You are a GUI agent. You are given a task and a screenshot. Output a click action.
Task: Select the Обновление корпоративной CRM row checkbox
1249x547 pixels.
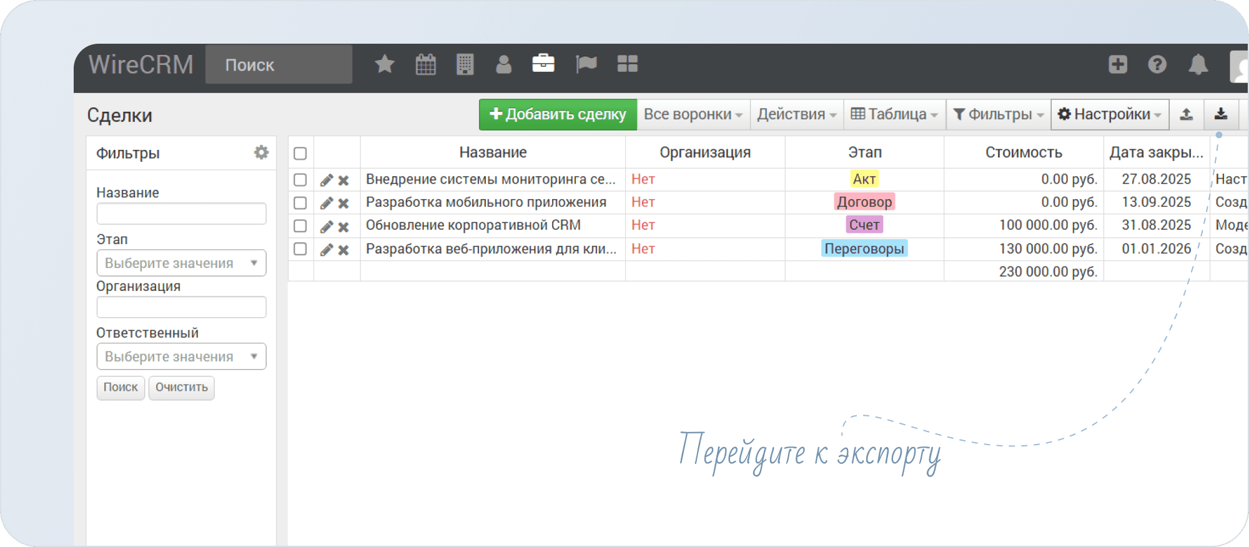pos(300,226)
